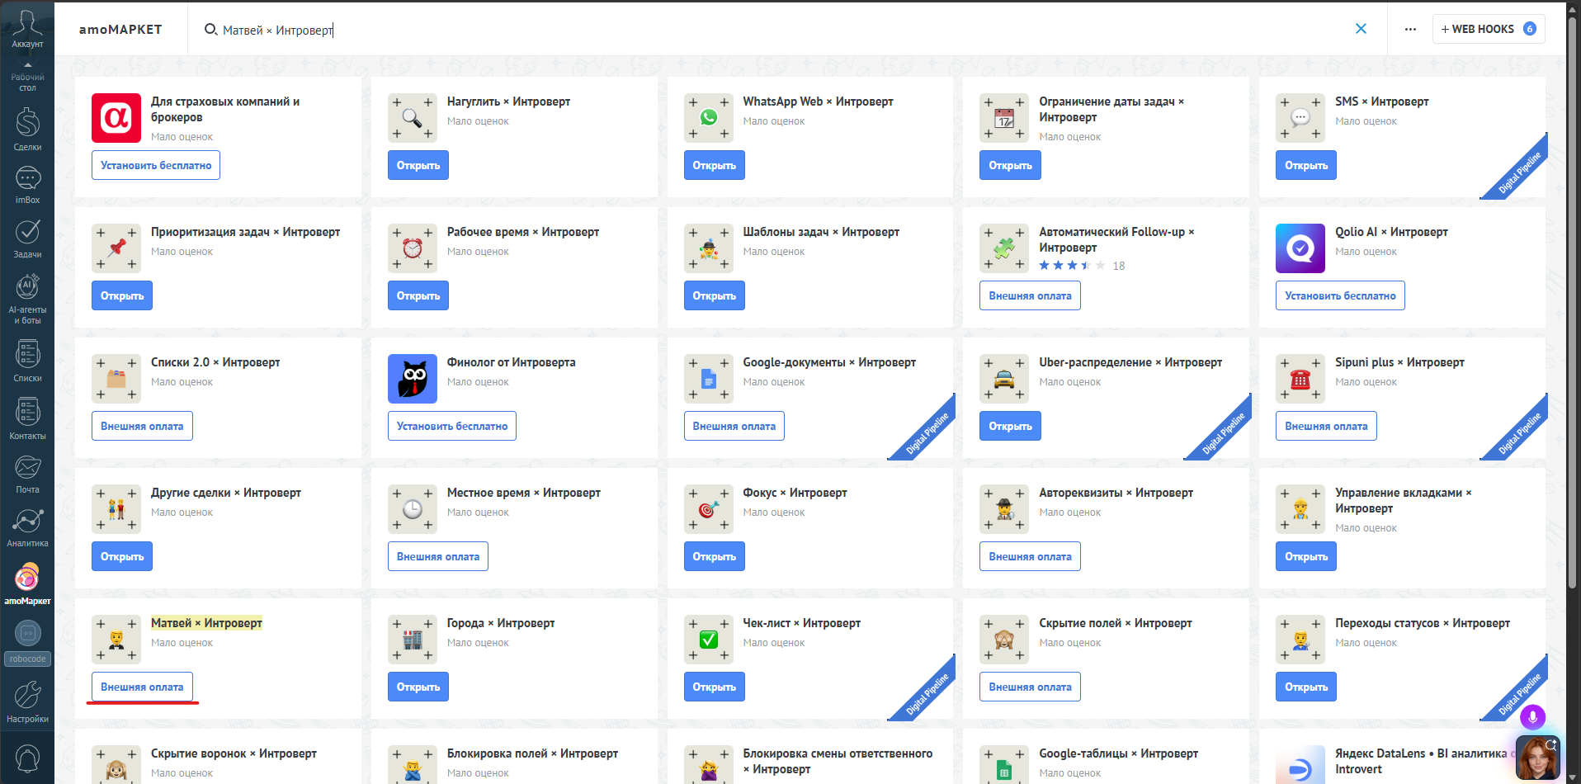
Task: Open AI-агенты и боты section
Action: click(27, 299)
